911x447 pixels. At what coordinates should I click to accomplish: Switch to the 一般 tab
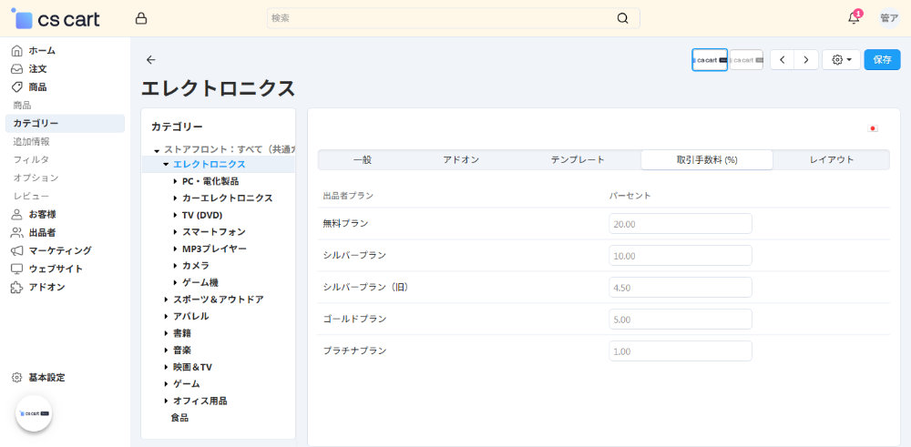[362, 159]
